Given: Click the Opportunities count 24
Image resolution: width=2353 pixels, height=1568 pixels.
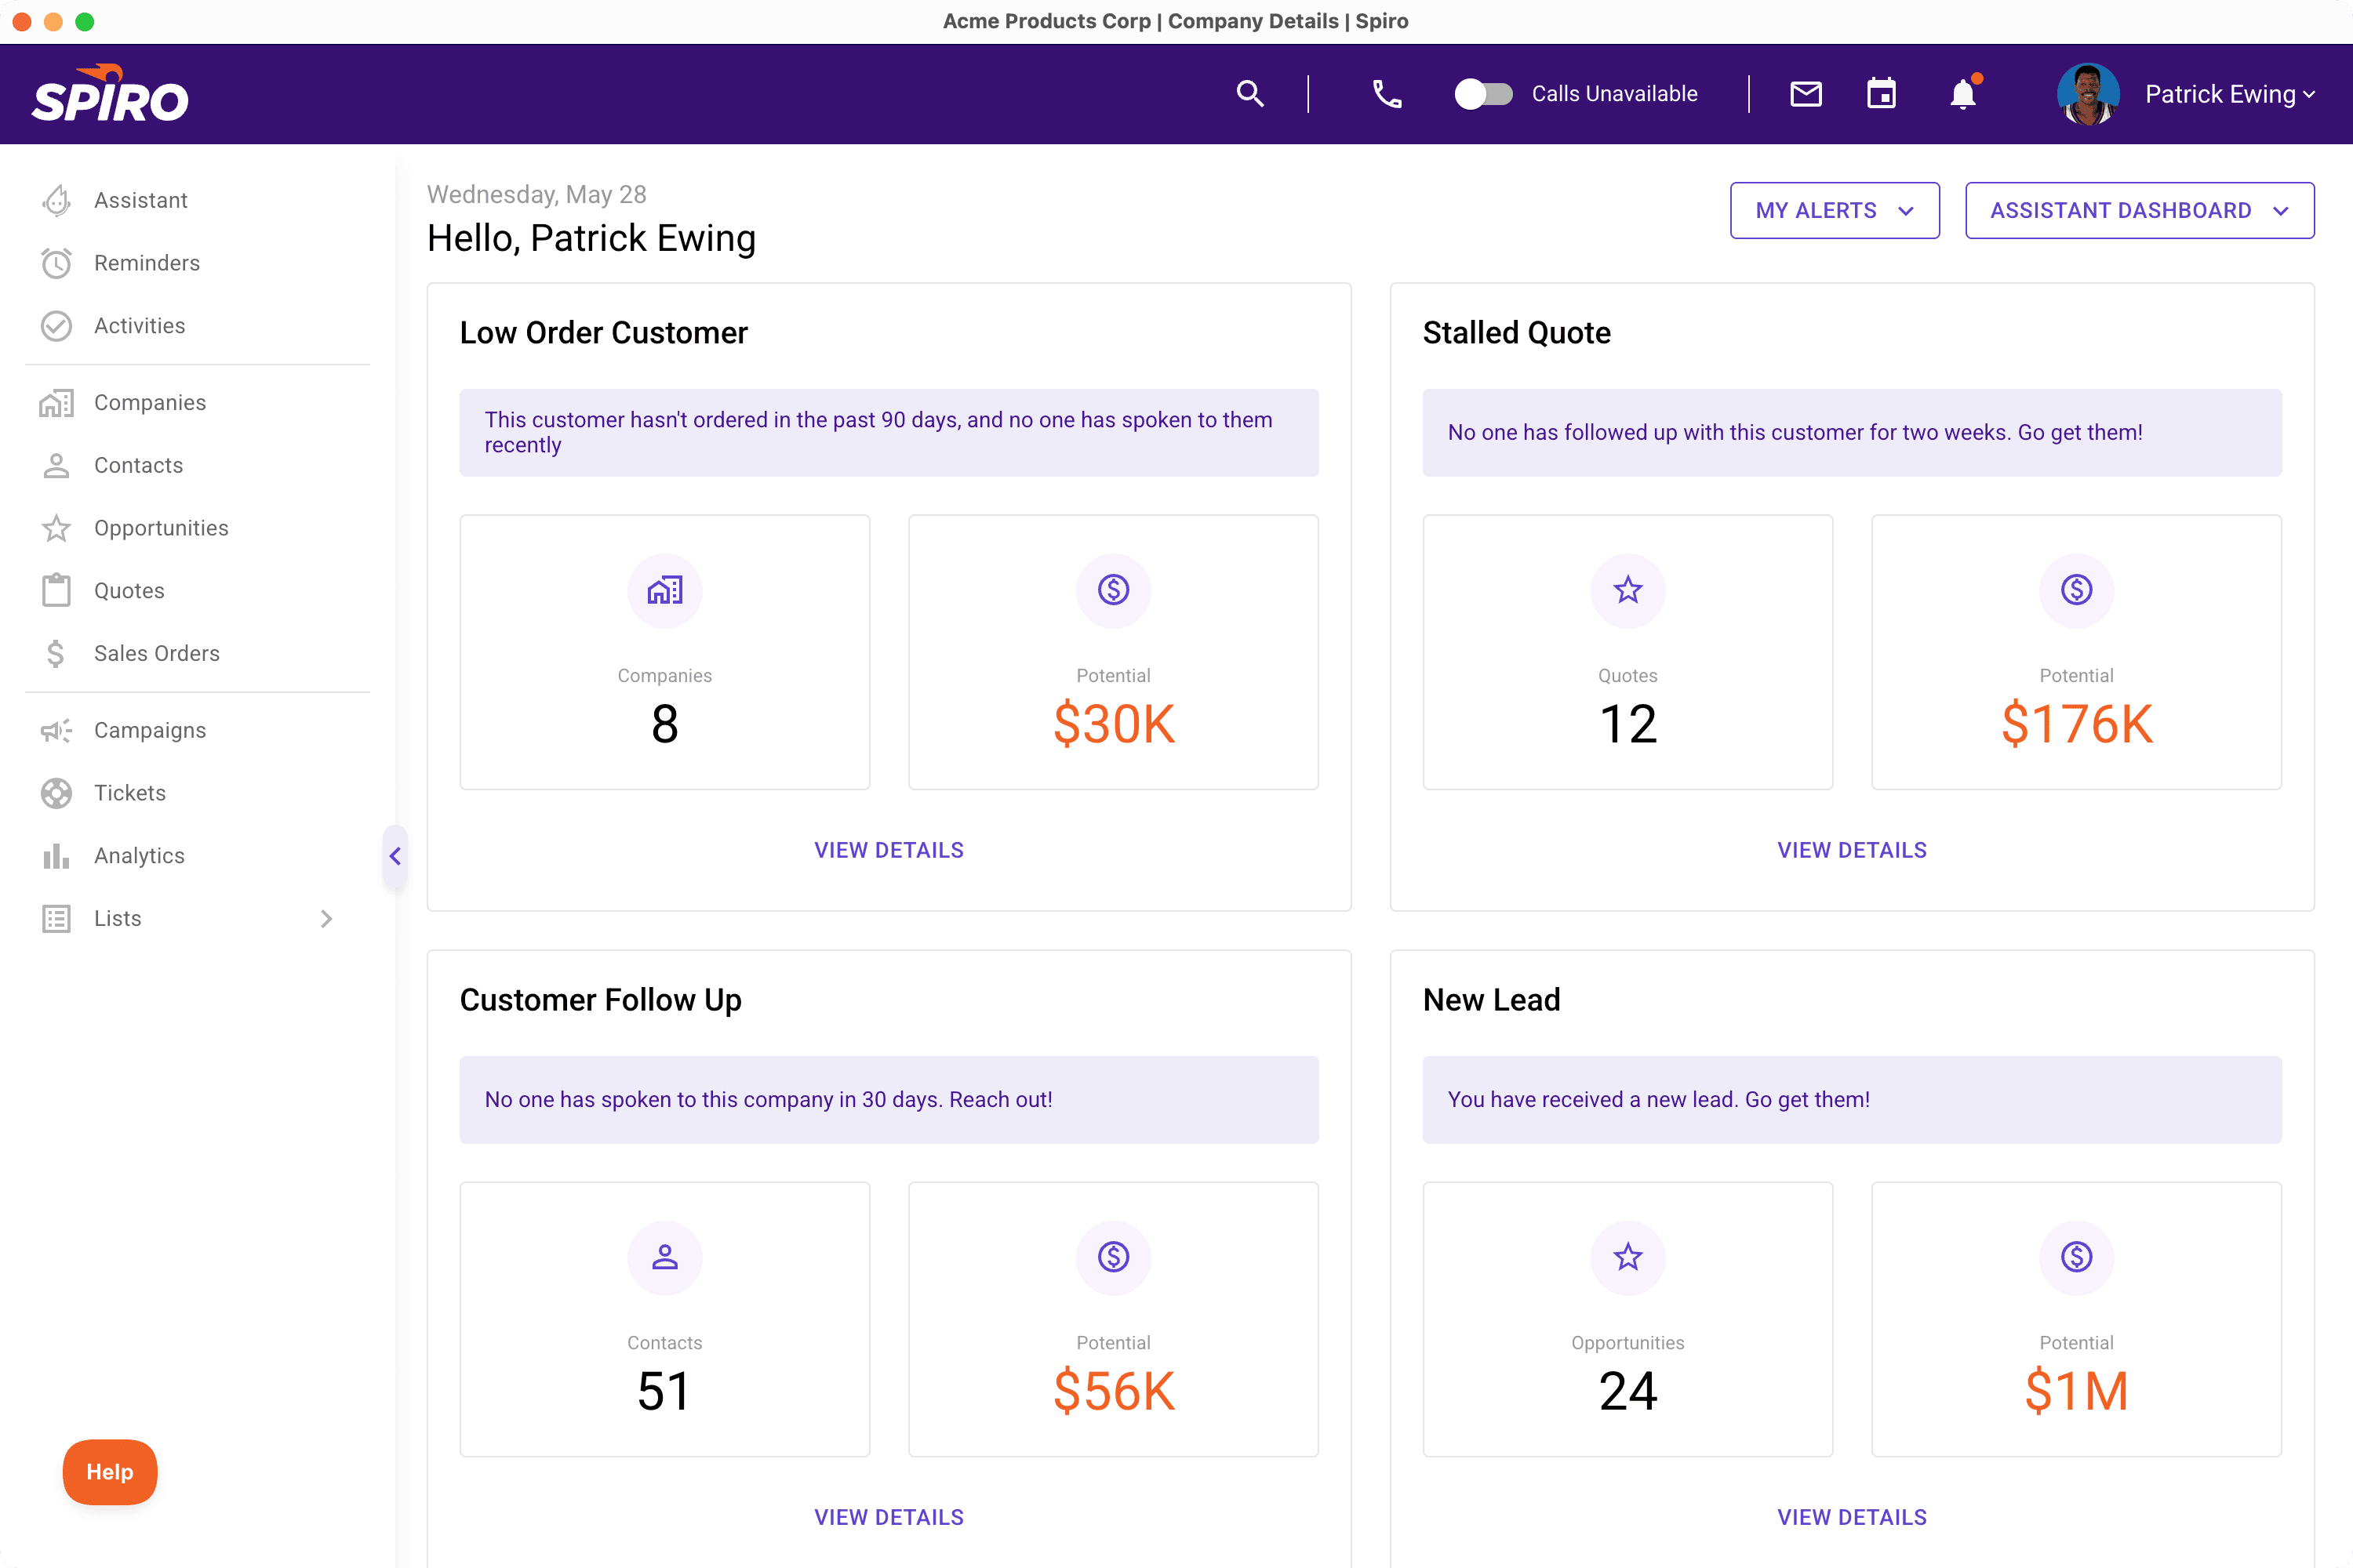Looking at the screenshot, I should [1627, 1391].
